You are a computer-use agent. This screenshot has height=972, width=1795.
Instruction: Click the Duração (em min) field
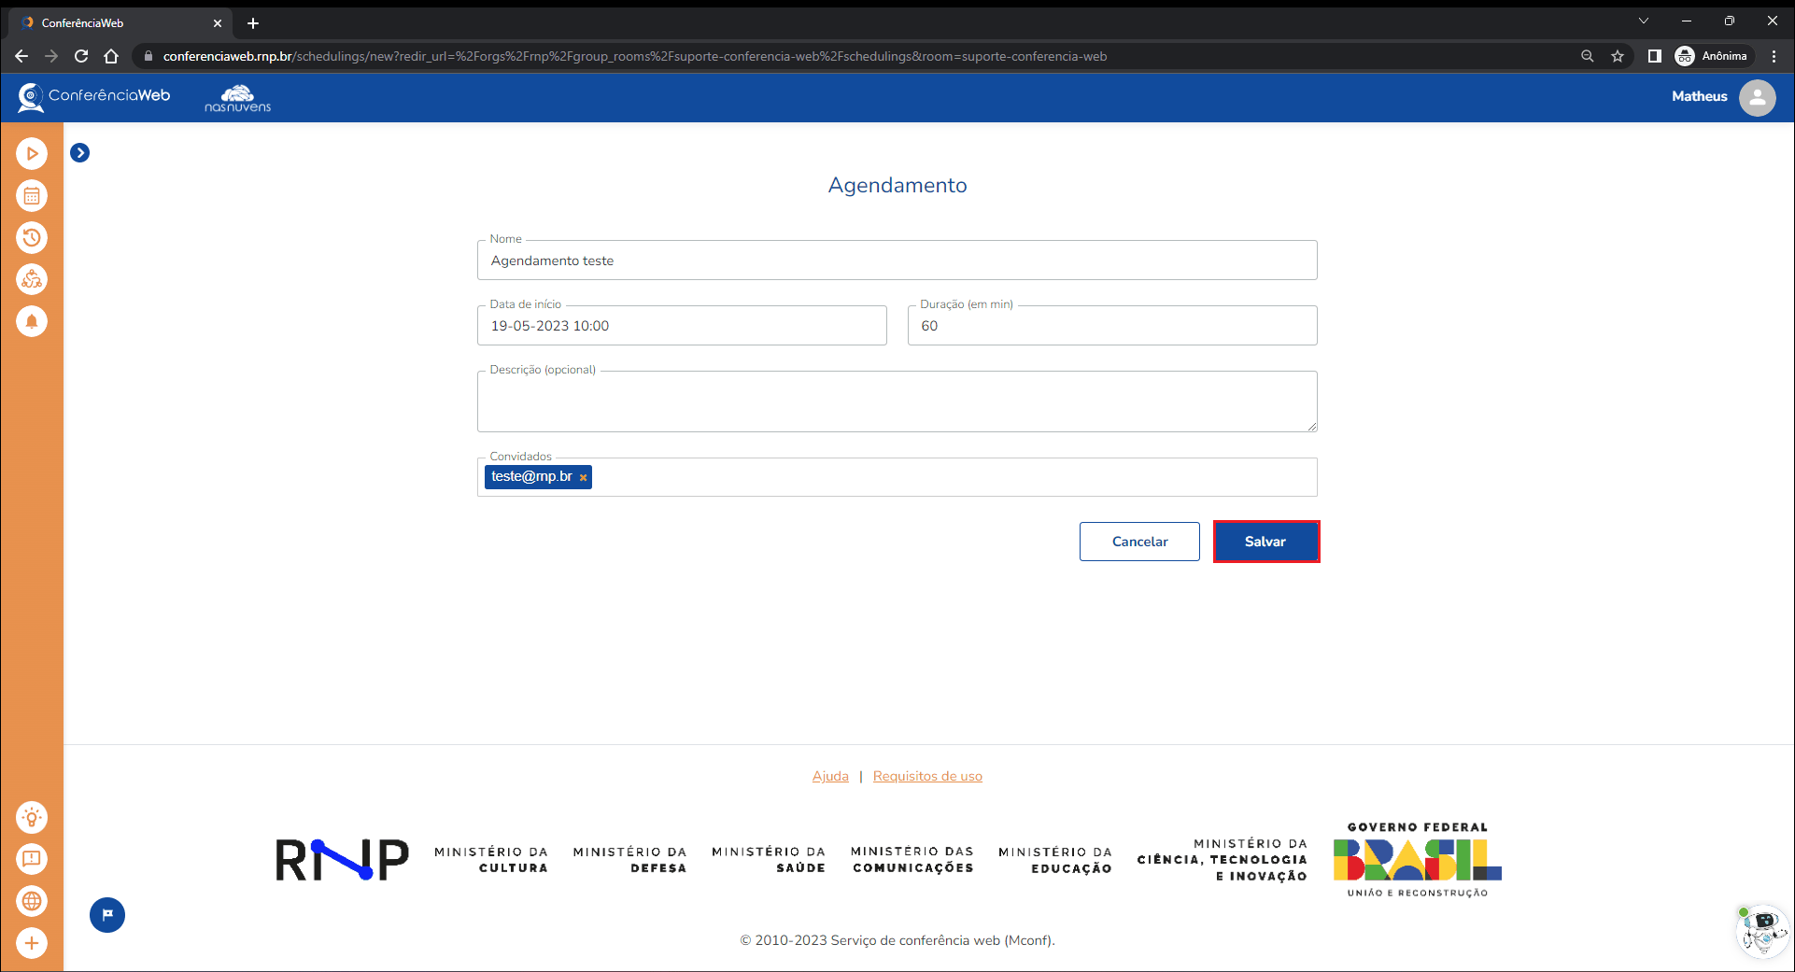pyautogui.click(x=1111, y=326)
